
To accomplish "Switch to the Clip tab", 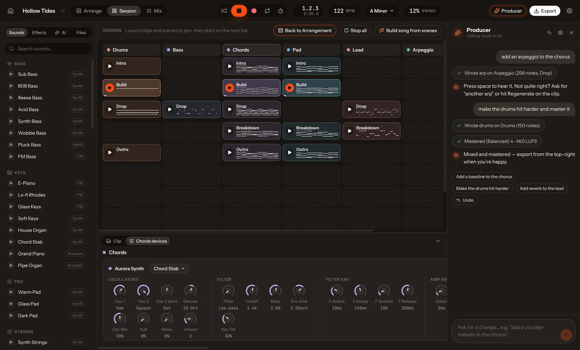I will (x=114, y=241).
